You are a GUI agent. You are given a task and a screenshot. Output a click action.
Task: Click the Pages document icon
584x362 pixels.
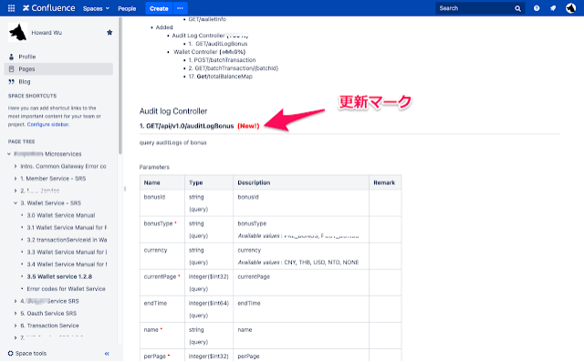point(11,68)
